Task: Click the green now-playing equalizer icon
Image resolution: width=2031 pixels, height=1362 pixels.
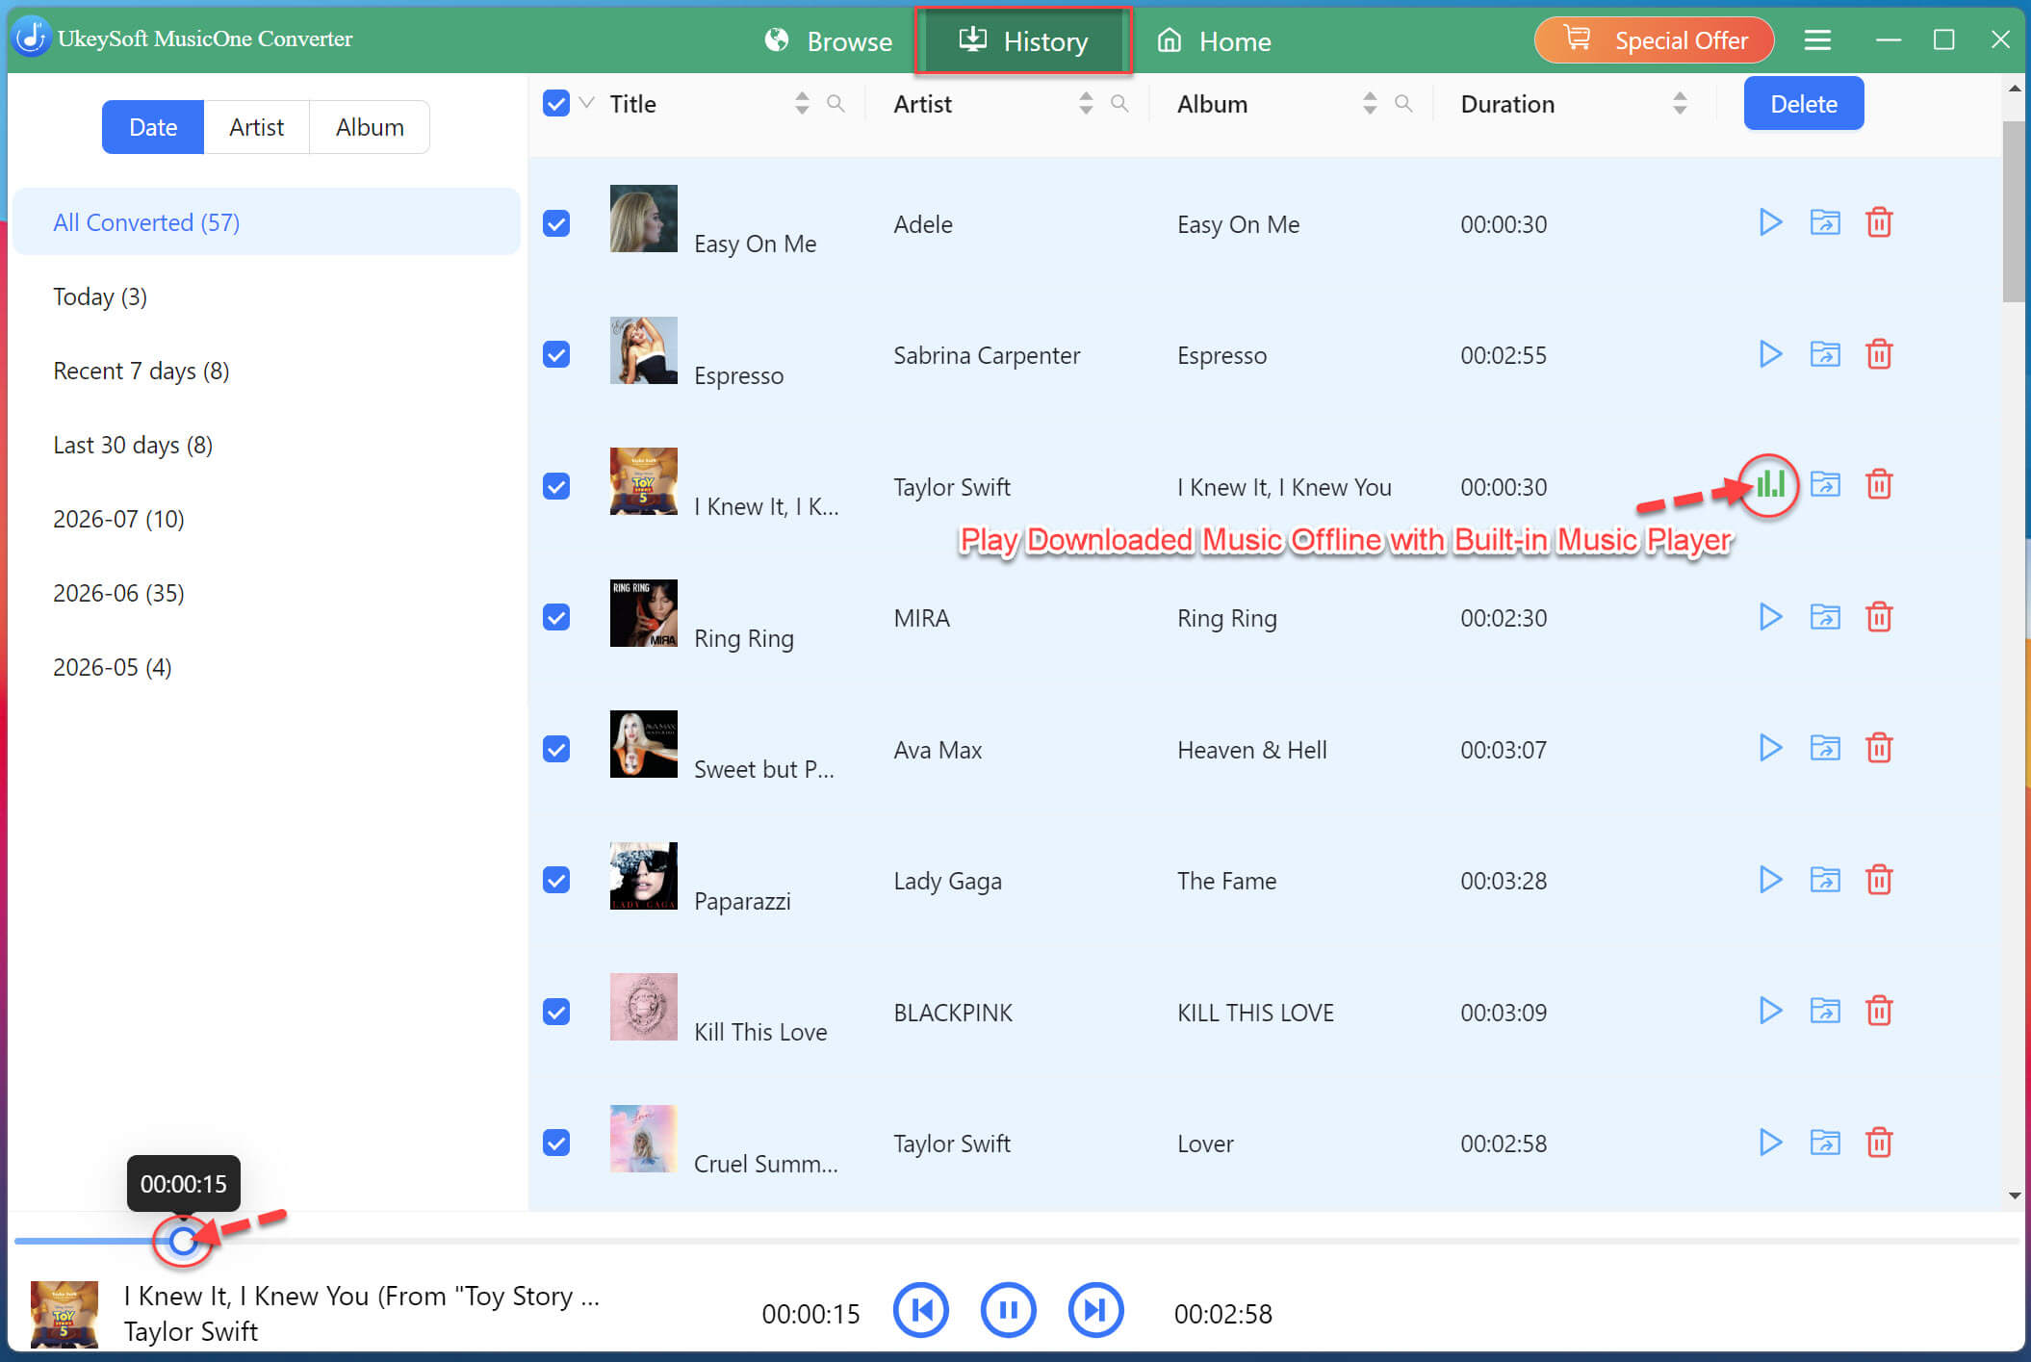Action: coord(1769,484)
